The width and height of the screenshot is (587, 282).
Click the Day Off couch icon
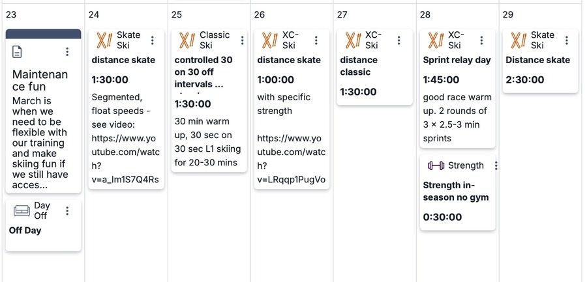point(22,210)
